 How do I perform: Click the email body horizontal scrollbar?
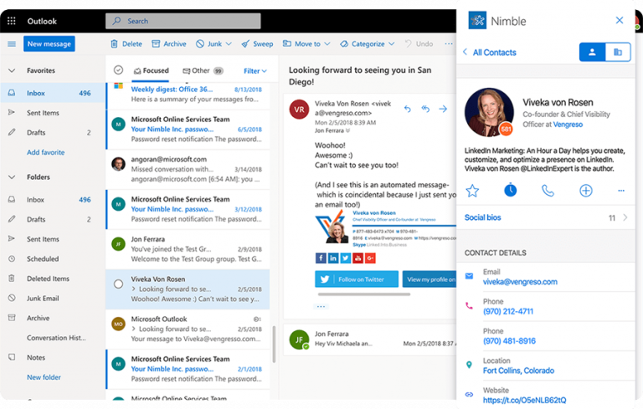pyautogui.click(x=364, y=294)
